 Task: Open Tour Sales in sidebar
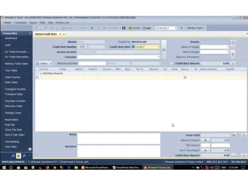click(11, 70)
